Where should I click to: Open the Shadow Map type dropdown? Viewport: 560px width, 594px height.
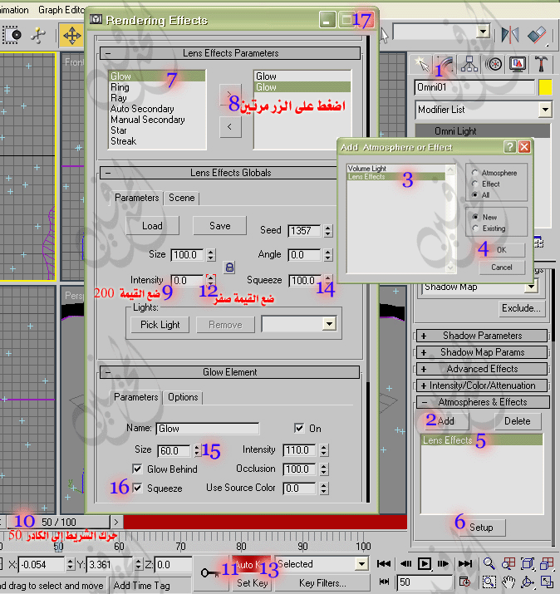point(532,287)
